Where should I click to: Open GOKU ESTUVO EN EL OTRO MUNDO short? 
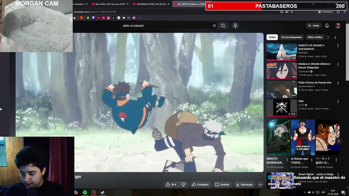tap(303, 137)
